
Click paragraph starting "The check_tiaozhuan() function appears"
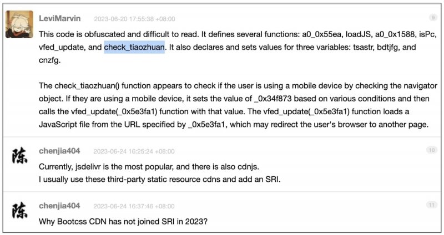click(x=239, y=105)
